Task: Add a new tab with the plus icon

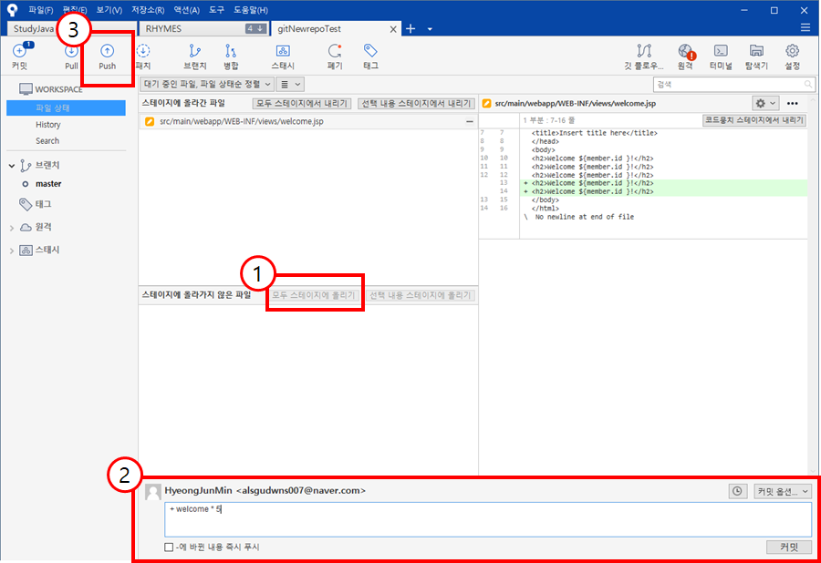Action: 410,29
